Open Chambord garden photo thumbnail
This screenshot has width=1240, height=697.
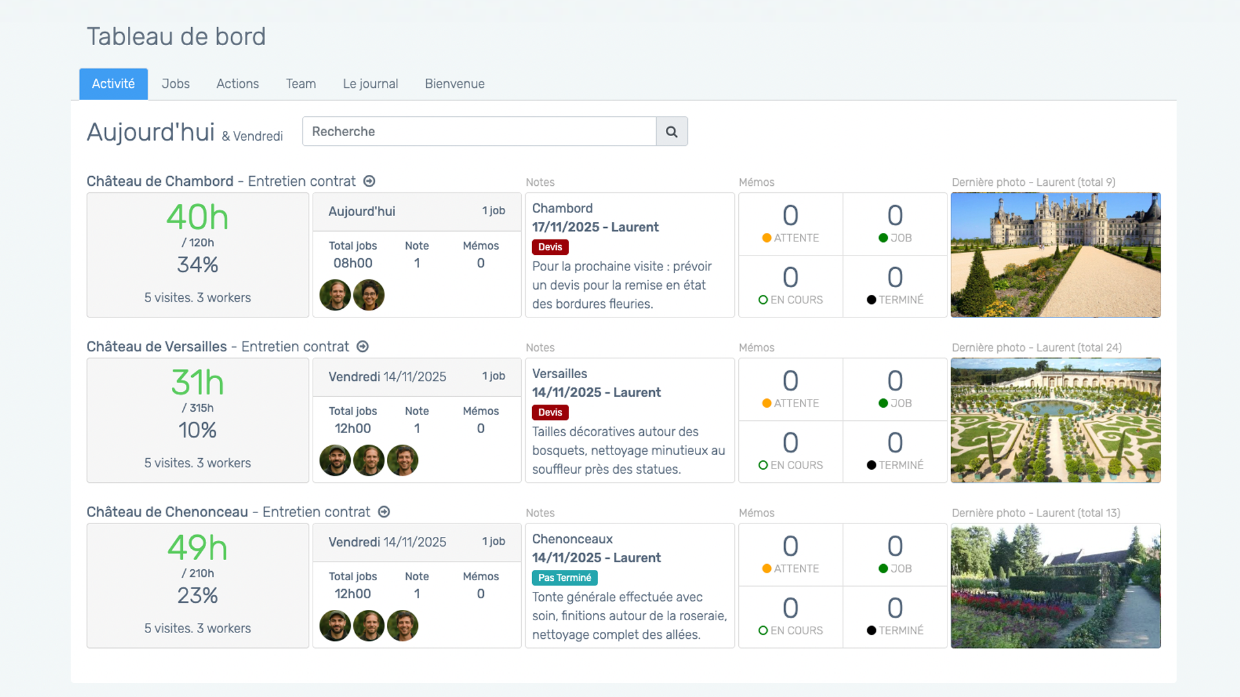point(1055,255)
